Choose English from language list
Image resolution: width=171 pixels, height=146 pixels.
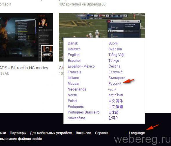[74, 55]
